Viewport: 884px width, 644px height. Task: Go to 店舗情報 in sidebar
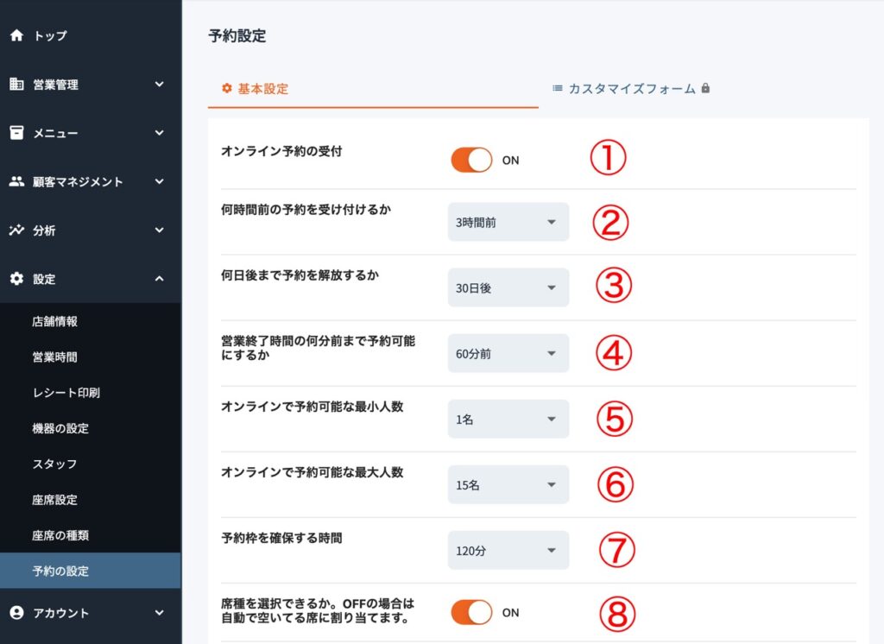[x=55, y=321]
